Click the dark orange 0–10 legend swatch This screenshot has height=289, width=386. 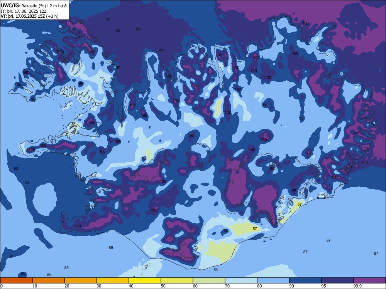pos(17,281)
